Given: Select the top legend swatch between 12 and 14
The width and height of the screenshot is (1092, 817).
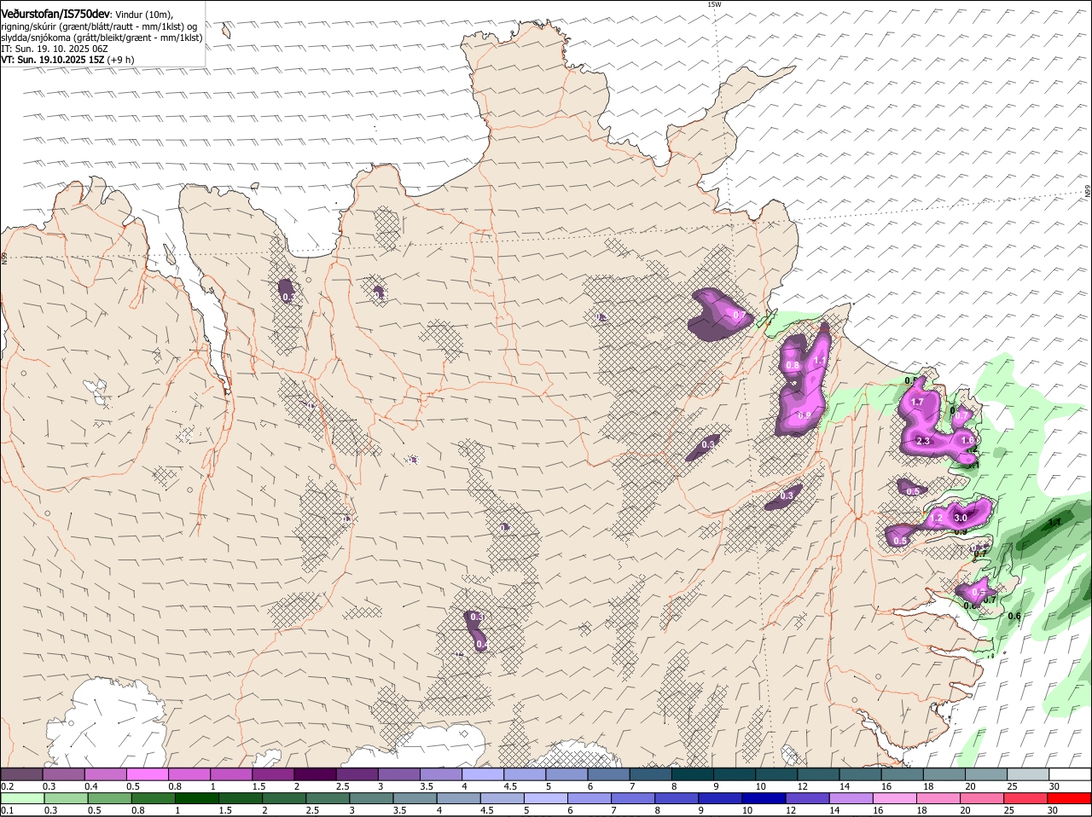Looking at the screenshot, I should click(x=819, y=774).
